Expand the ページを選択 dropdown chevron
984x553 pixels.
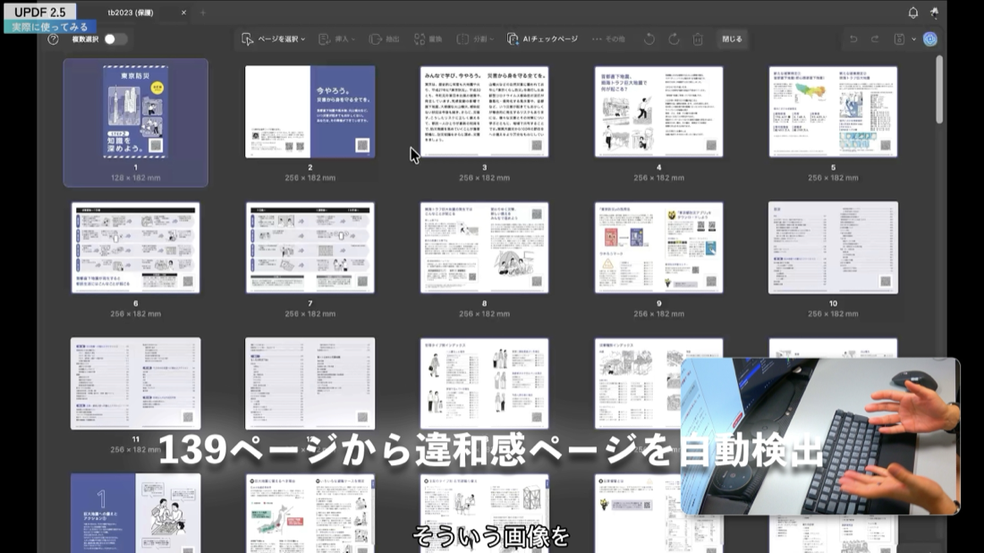click(303, 39)
